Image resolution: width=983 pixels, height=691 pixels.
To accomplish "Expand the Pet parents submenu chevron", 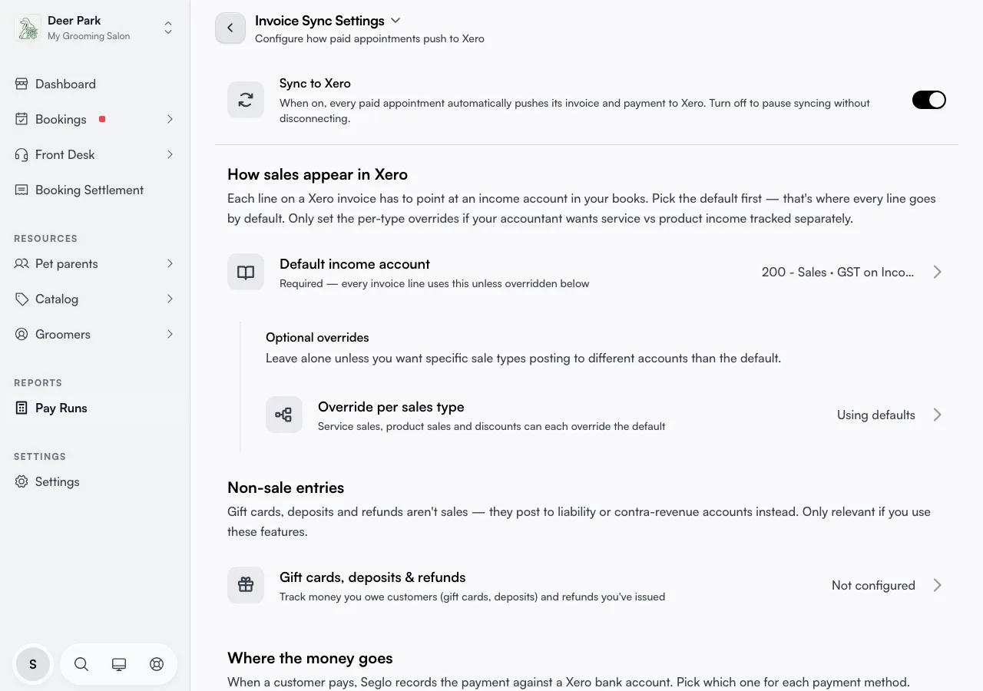I will 170,263.
